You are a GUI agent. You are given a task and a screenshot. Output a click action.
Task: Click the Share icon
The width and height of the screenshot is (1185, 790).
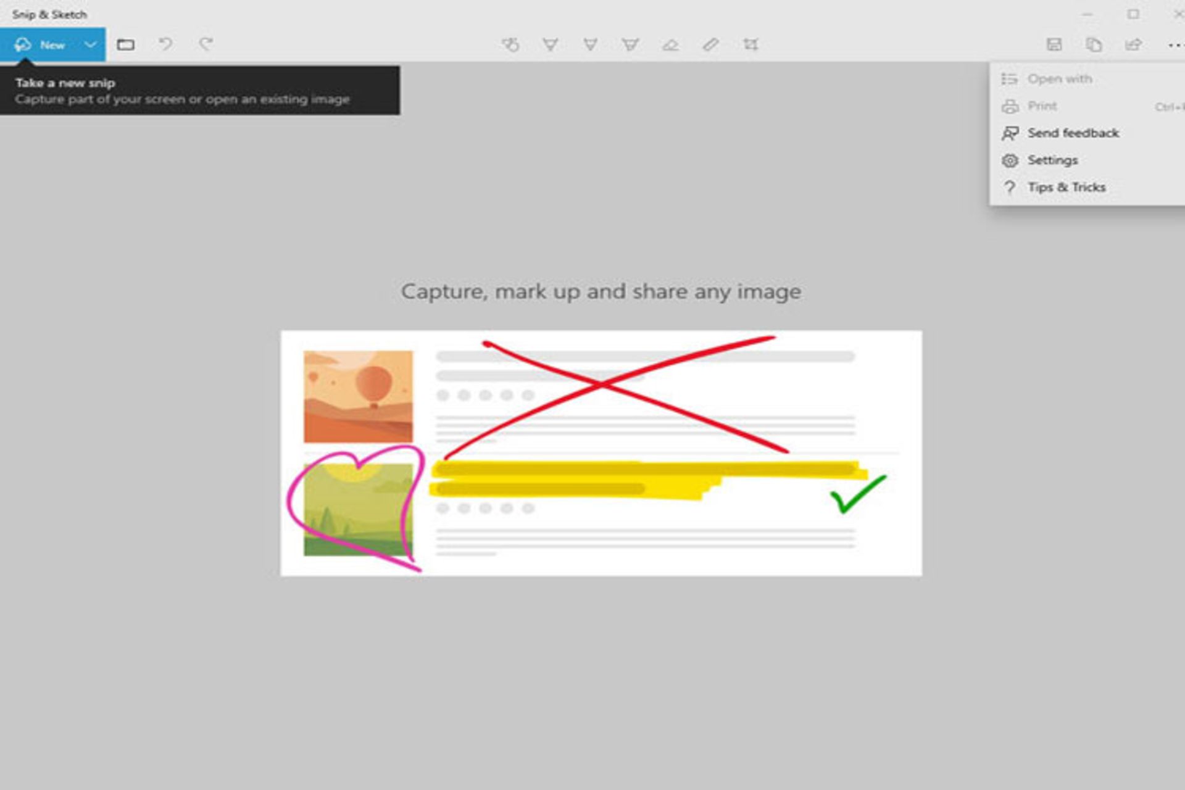pos(1133,44)
